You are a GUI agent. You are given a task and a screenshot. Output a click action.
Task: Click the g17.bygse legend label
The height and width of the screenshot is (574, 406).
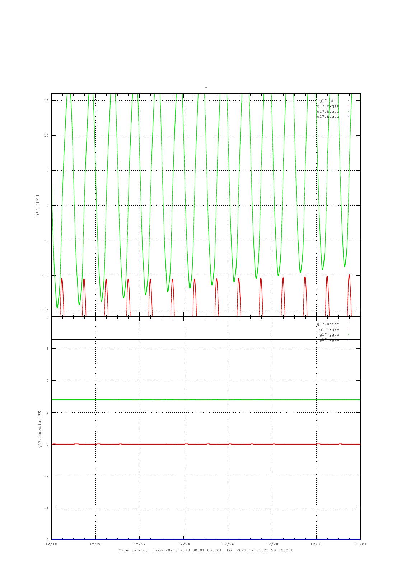pyautogui.click(x=328, y=112)
